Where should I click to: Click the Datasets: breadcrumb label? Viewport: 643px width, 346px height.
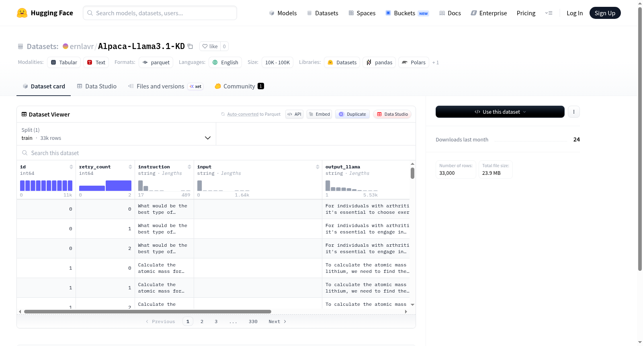pos(43,46)
